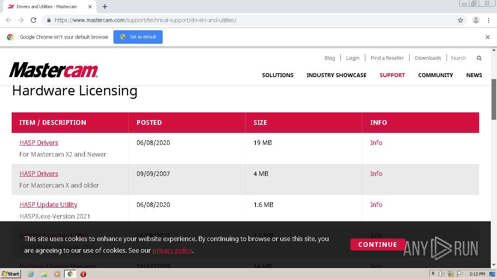The image size is (497, 279).
Task: Open the volume speaker tray icon
Action: click(441, 274)
